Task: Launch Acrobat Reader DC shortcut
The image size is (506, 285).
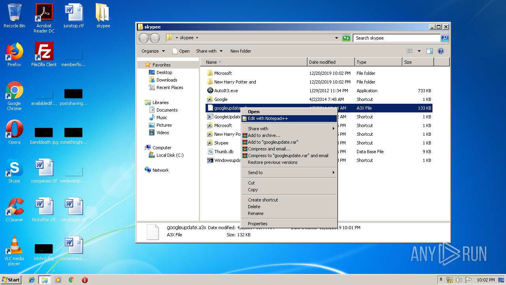Action: pyautogui.click(x=44, y=18)
